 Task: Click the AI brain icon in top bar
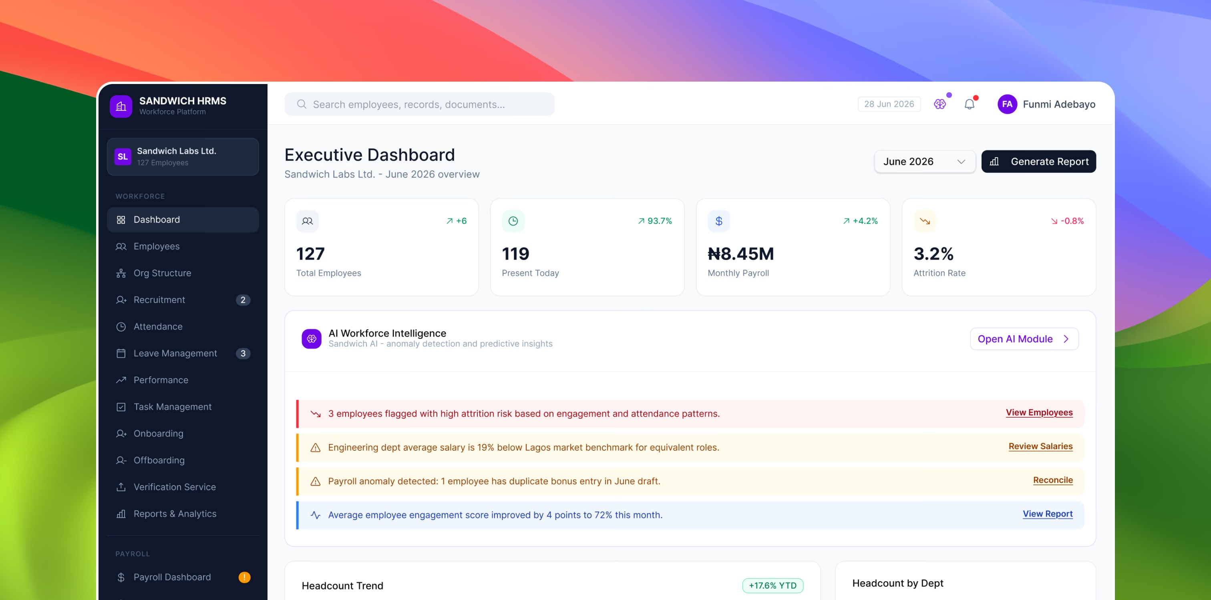click(939, 104)
